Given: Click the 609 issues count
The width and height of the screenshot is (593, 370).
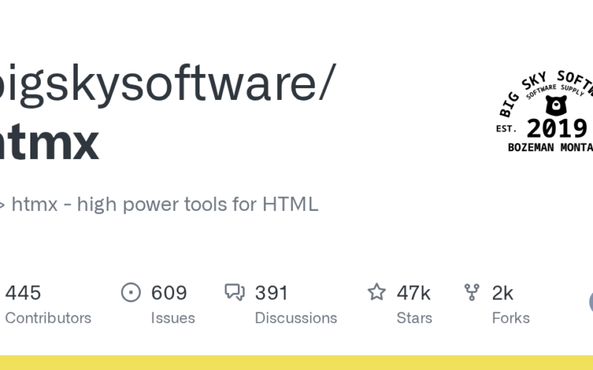Looking at the screenshot, I should (x=169, y=293).
